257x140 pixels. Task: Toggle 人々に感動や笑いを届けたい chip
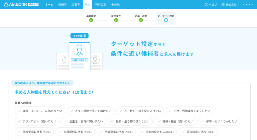tap(91, 111)
